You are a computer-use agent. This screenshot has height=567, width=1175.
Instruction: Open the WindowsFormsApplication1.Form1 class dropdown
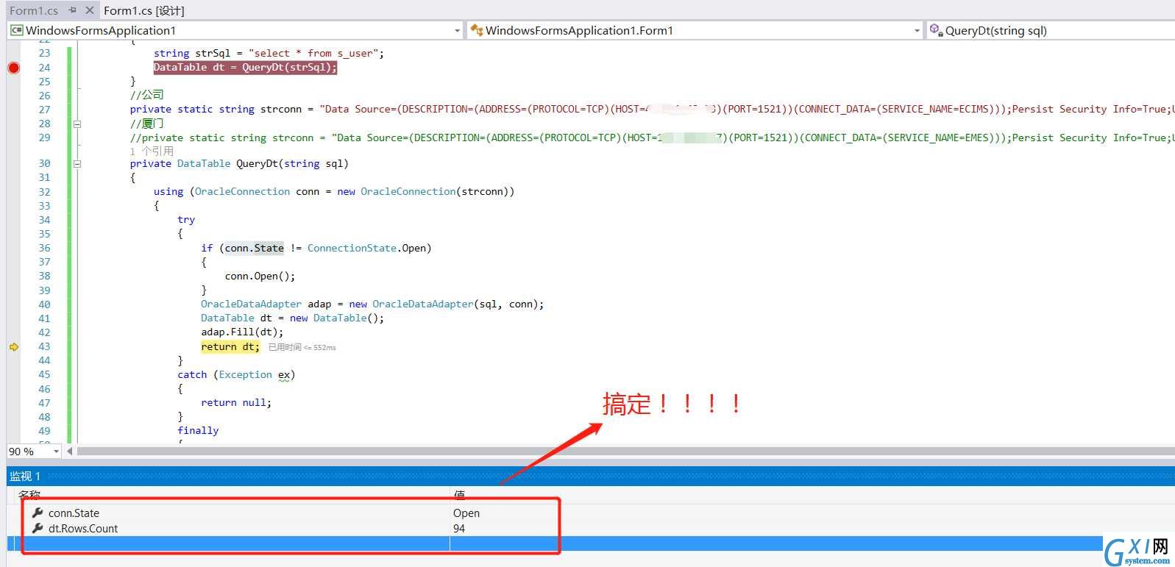[917, 30]
